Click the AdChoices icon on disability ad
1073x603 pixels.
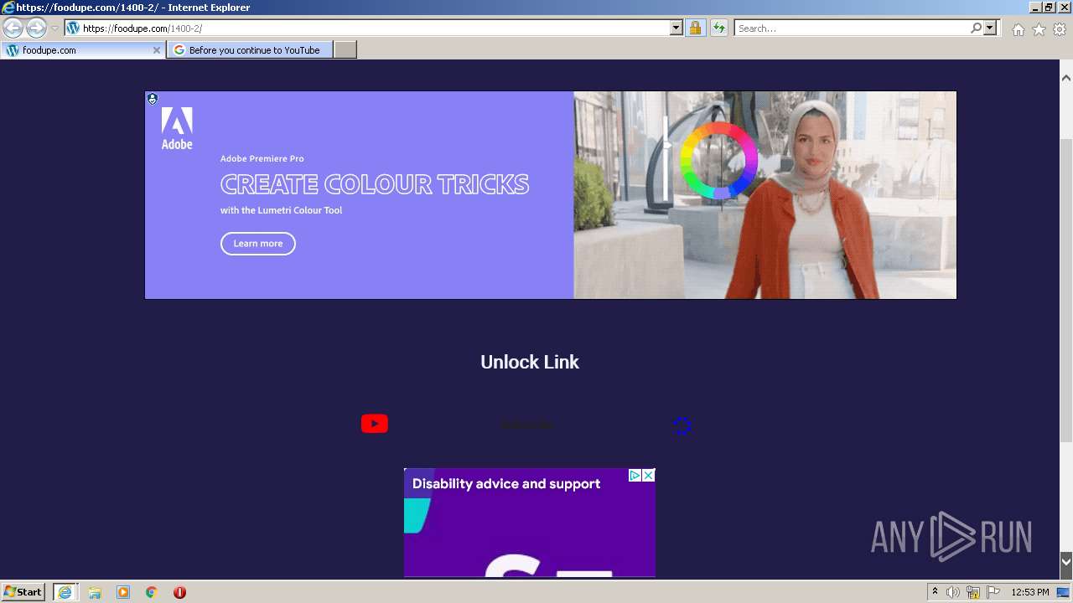[x=635, y=476]
